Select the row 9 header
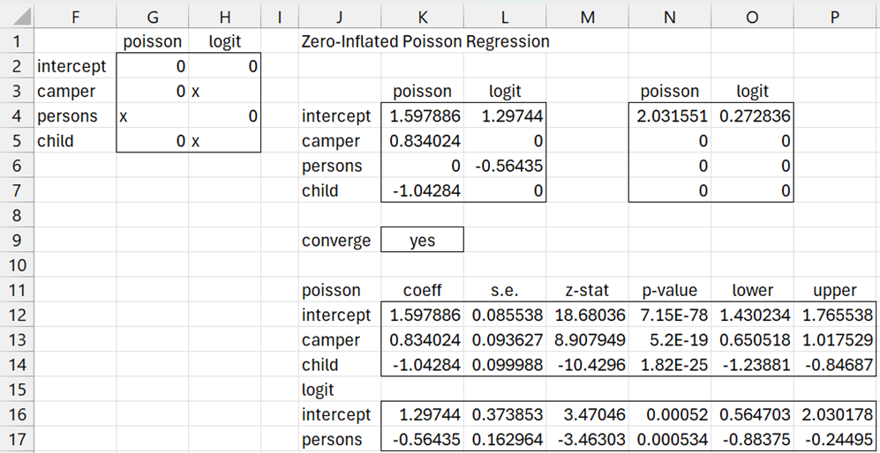 point(19,241)
